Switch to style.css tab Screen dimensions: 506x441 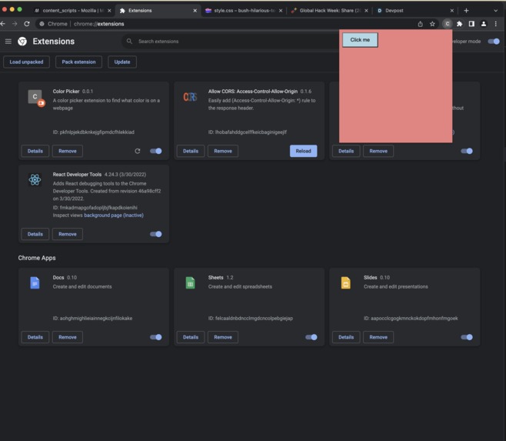[244, 11]
